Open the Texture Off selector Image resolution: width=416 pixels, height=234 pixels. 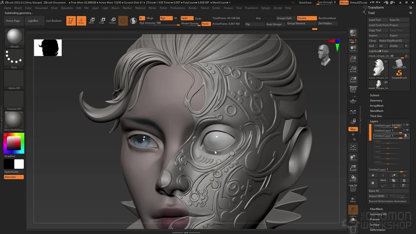point(14,101)
